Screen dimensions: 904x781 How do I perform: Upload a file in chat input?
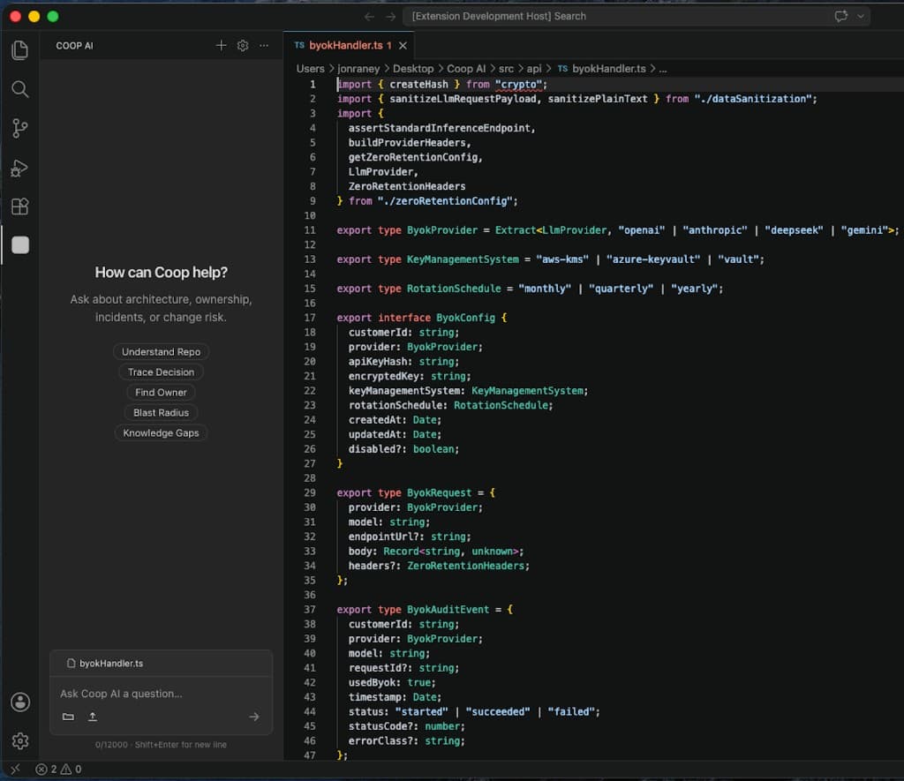click(92, 717)
